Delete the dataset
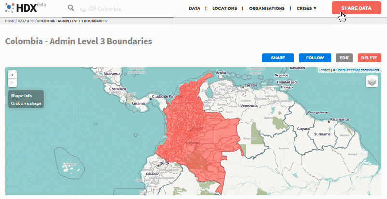 click(369, 58)
